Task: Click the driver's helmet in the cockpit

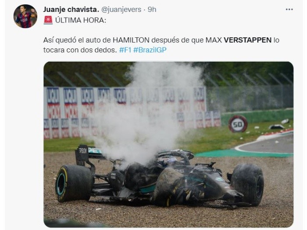Action: (172, 161)
